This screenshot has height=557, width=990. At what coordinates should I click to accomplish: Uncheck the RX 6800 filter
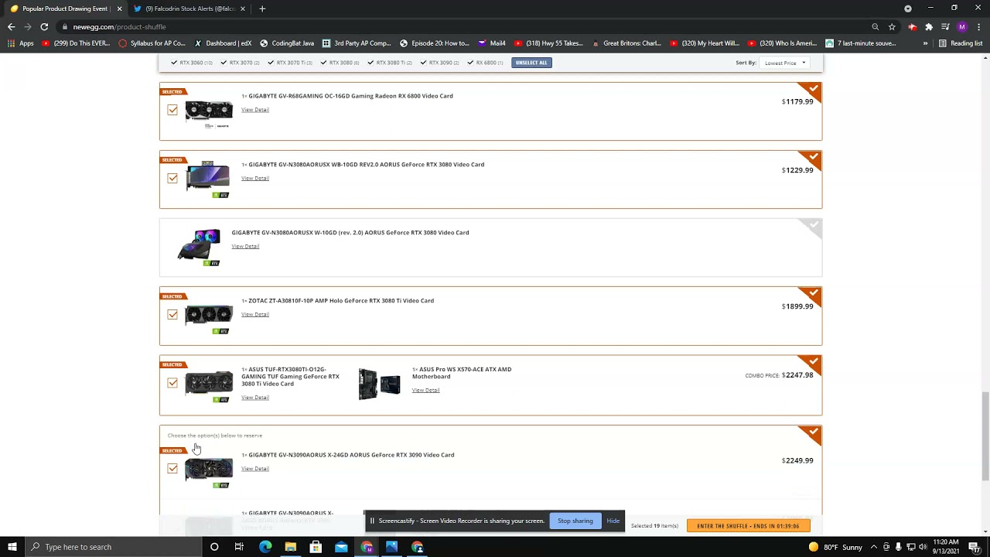pyautogui.click(x=470, y=63)
